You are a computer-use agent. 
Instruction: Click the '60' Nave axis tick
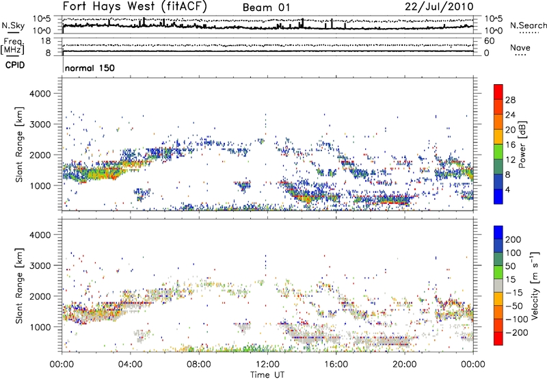[x=489, y=41]
